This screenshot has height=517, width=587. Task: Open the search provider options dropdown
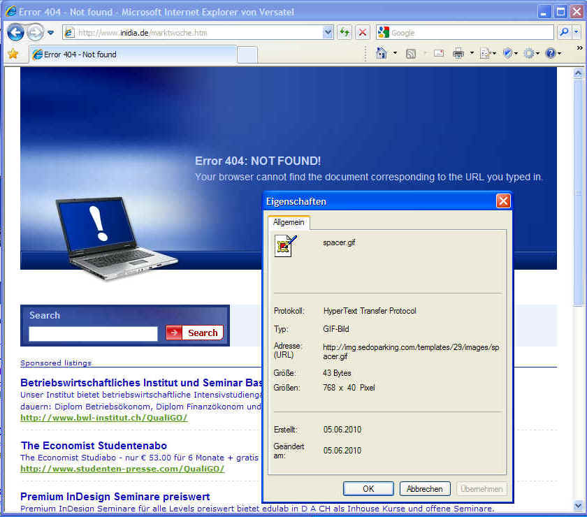[x=577, y=33]
